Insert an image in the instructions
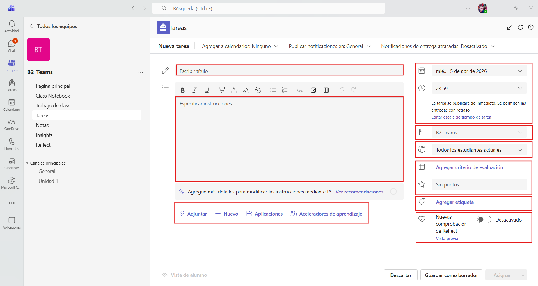 313,90
